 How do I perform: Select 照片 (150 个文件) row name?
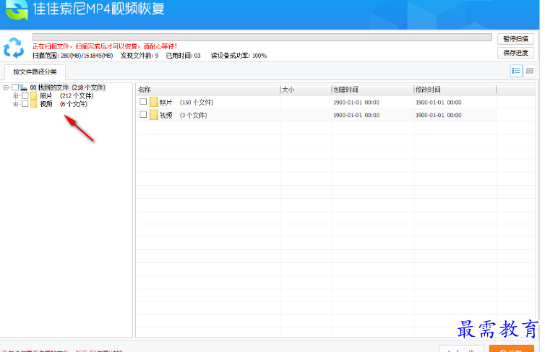tap(186, 103)
